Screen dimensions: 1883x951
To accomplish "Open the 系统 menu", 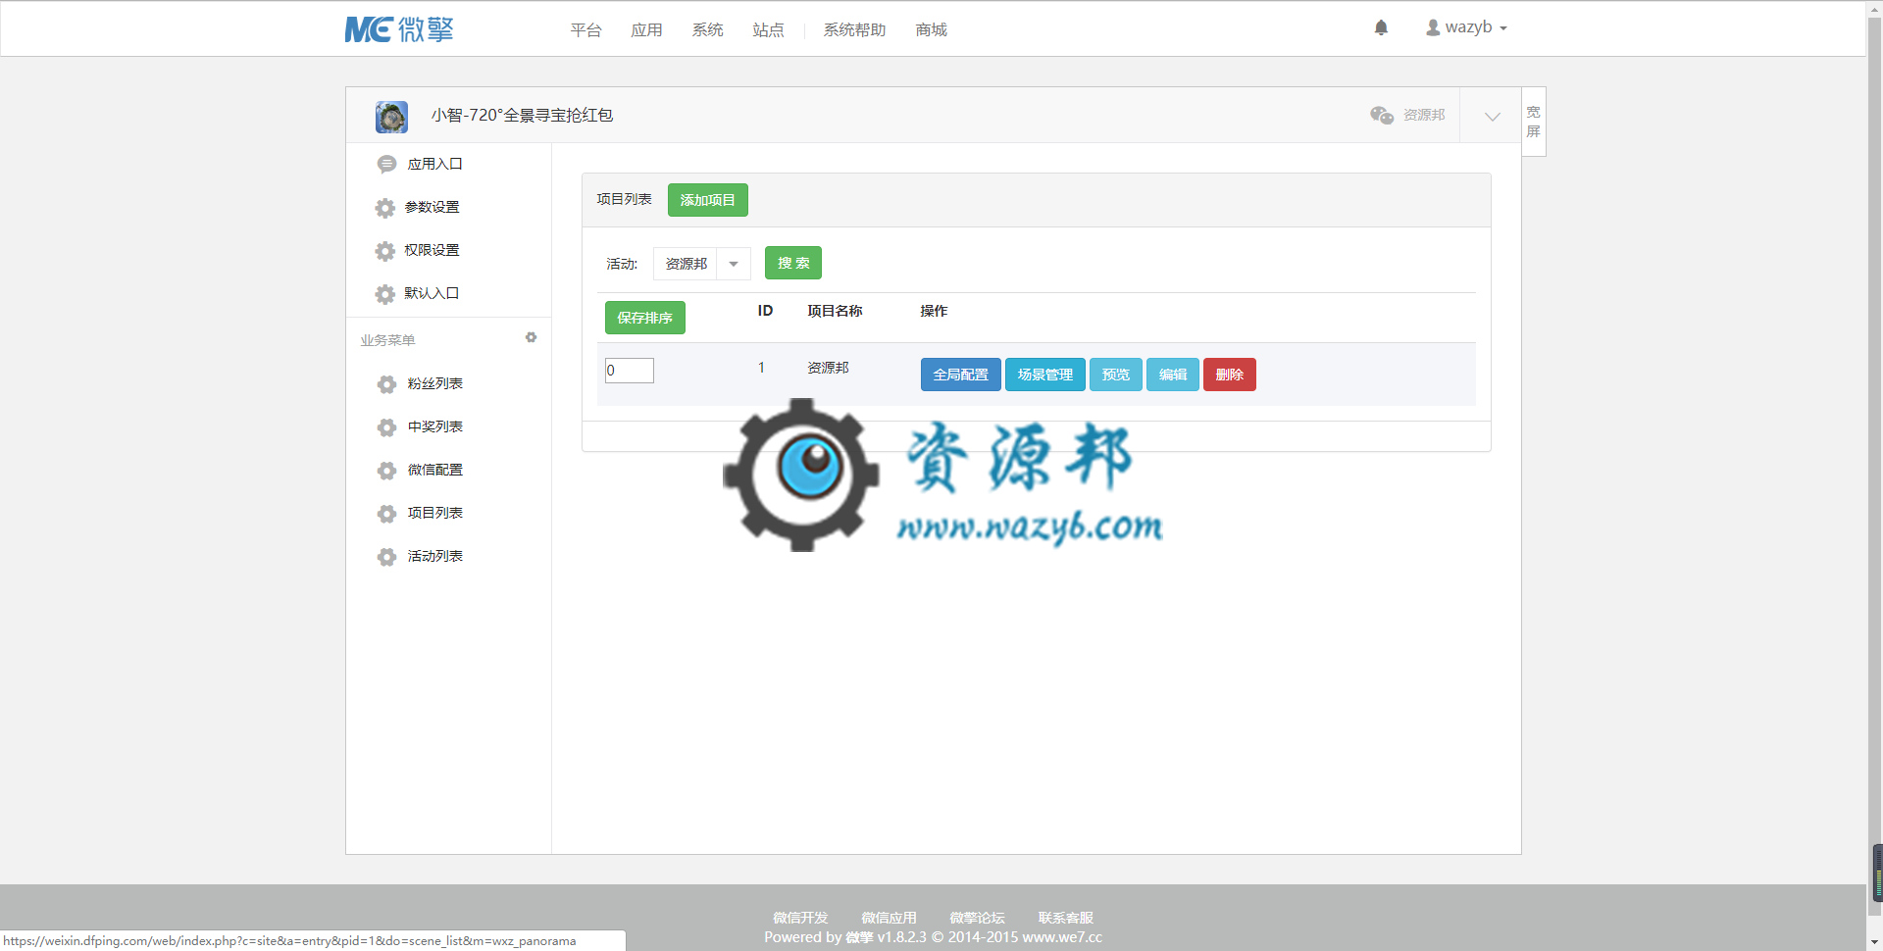I will coord(707,30).
